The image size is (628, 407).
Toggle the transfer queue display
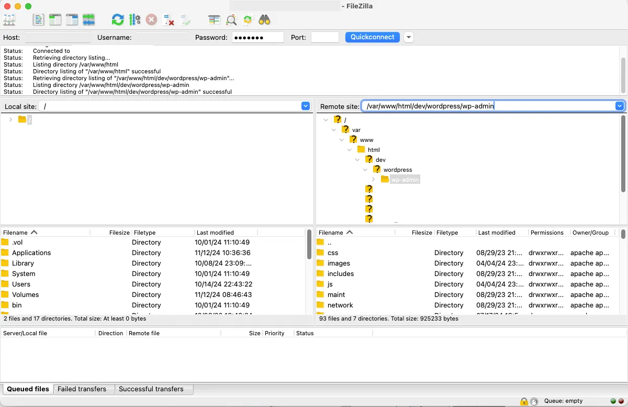click(88, 20)
